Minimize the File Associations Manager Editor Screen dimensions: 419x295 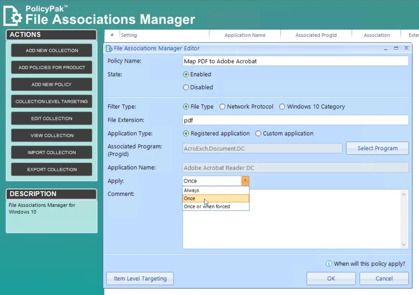click(x=386, y=48)
